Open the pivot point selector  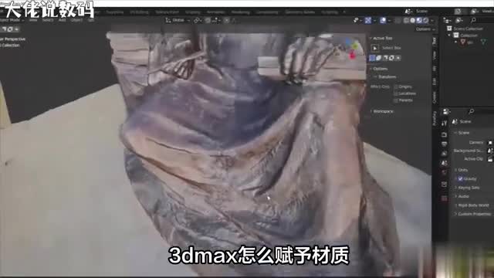click(x=198, y=20)
